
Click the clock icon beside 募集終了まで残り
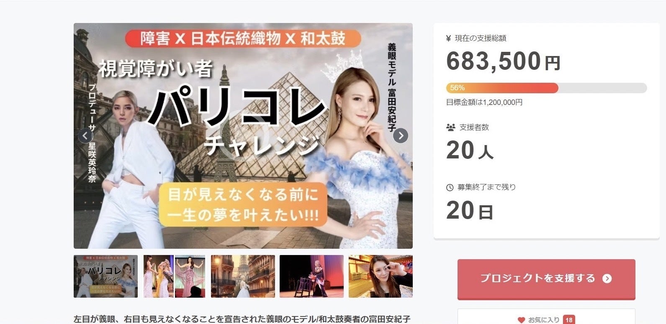450,187
